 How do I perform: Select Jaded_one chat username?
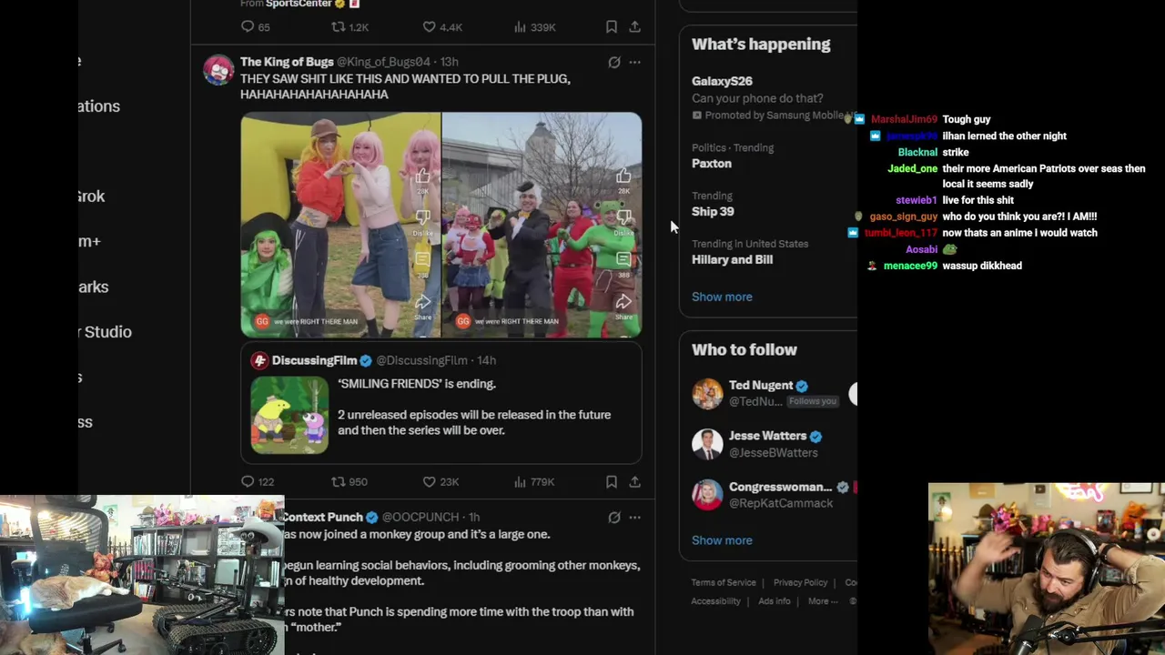point(912,168)
